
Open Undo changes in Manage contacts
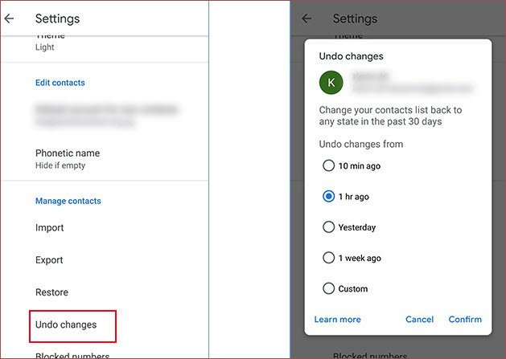(x=66, y=325)
